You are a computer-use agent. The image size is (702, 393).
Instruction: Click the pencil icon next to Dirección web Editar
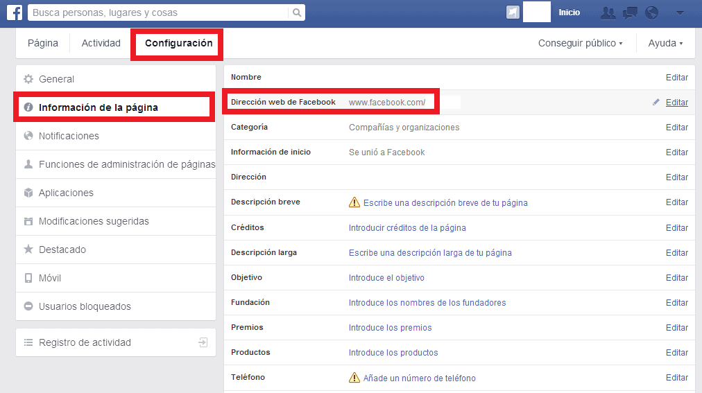click(656, 102)
